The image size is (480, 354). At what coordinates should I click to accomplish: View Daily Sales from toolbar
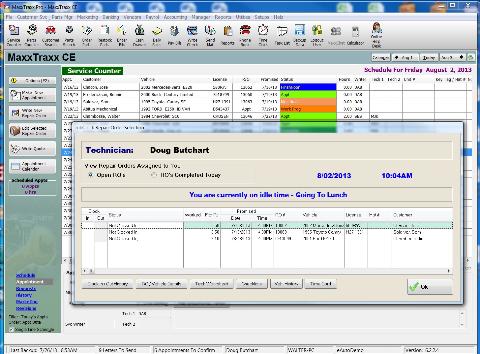(157, 35)
